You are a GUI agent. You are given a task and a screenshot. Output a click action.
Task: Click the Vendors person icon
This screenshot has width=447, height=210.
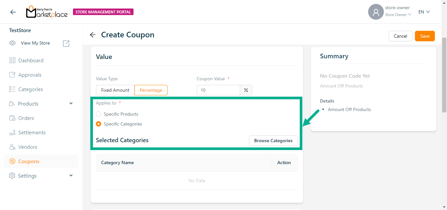click(x=12, y=147)
